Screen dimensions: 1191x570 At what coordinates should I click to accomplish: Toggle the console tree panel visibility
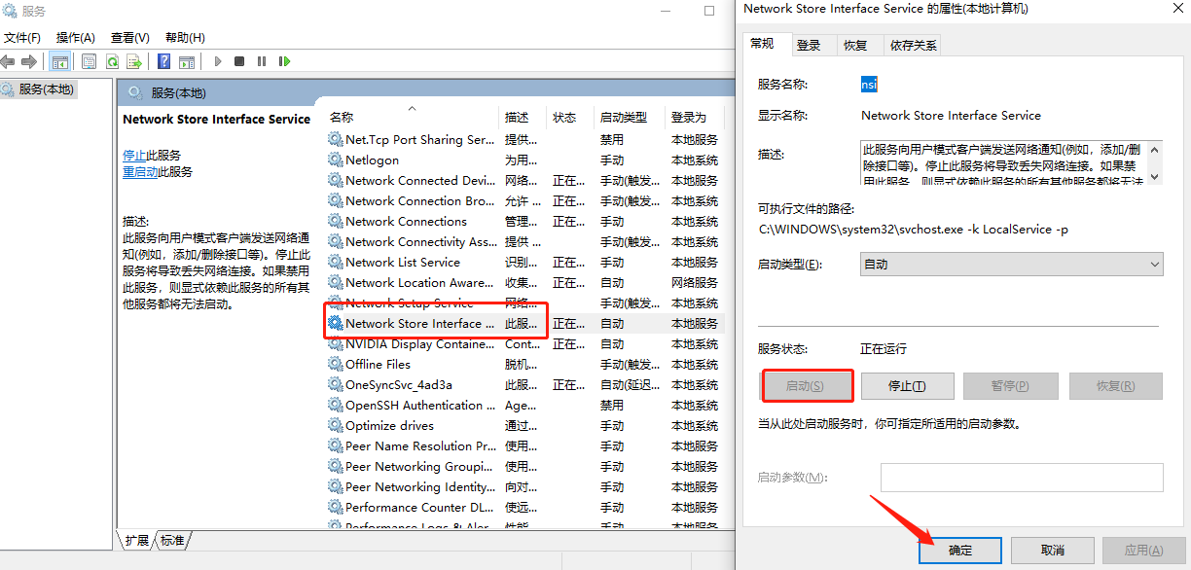pyautogui.click(x=60, y=61)
